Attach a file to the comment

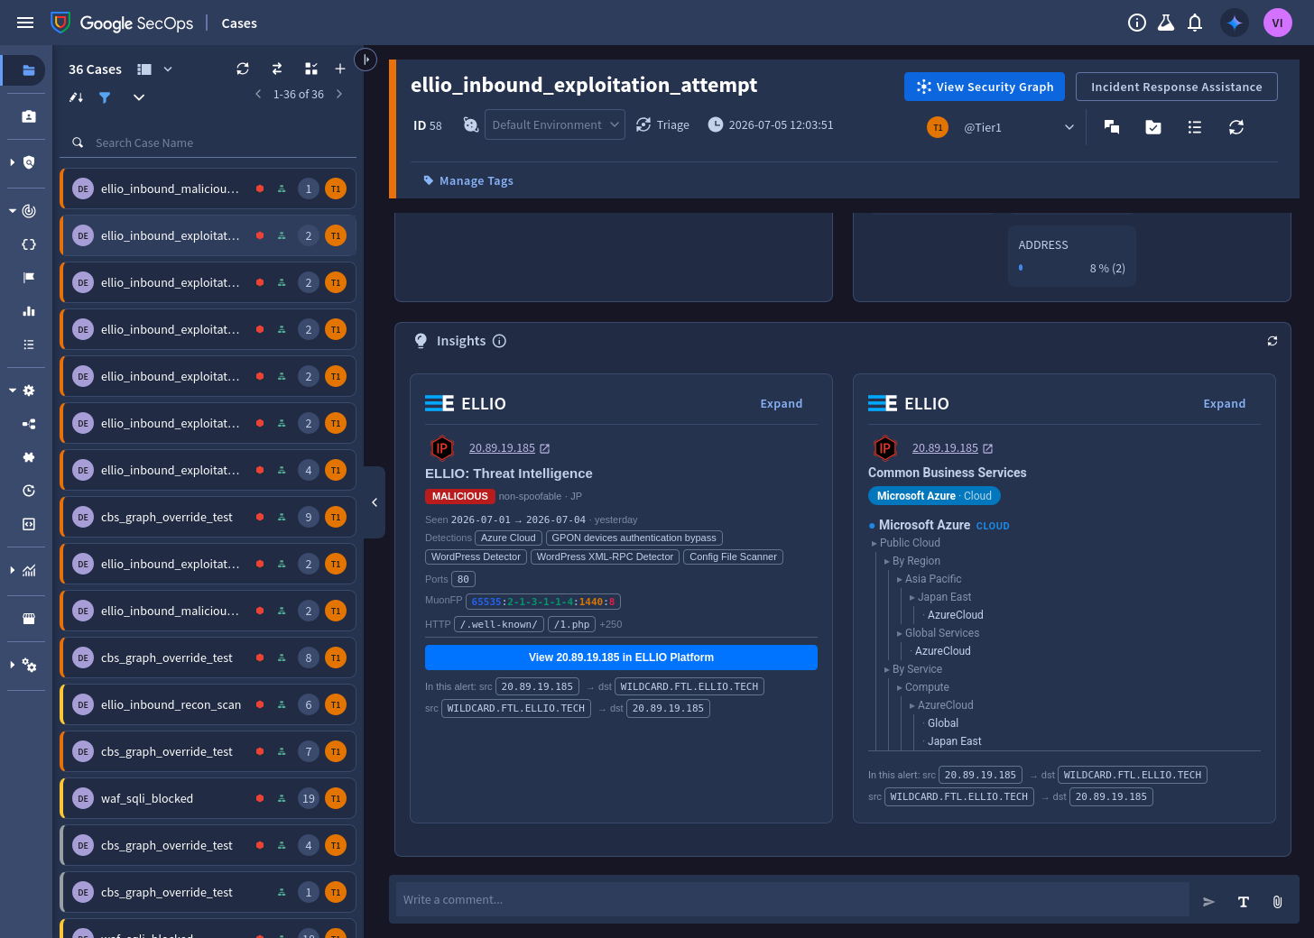coord(1278,901)
